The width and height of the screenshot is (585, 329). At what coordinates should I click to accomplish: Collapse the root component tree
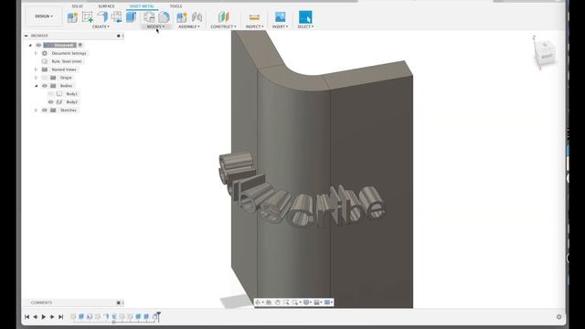[x=30, y=45]
